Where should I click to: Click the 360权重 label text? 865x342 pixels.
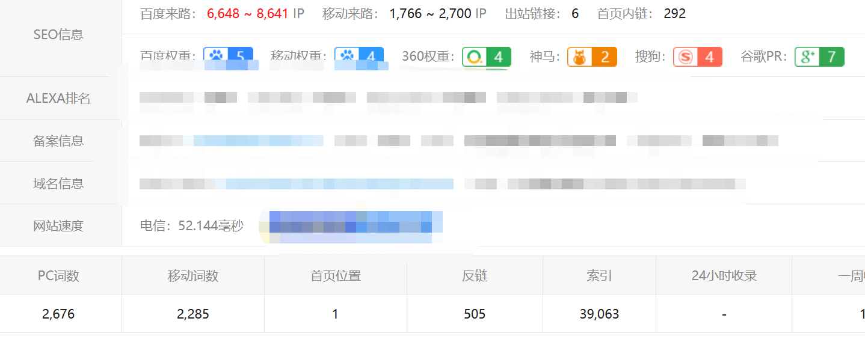pyautogui.click(x=428, y=56)
